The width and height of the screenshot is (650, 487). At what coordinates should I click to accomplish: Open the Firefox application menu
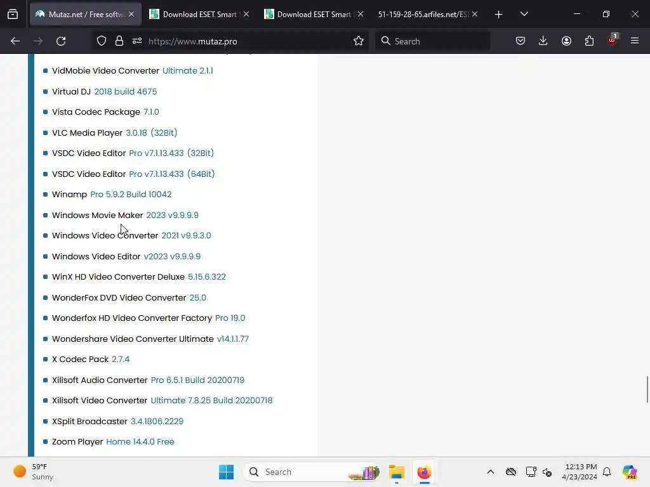635,41
